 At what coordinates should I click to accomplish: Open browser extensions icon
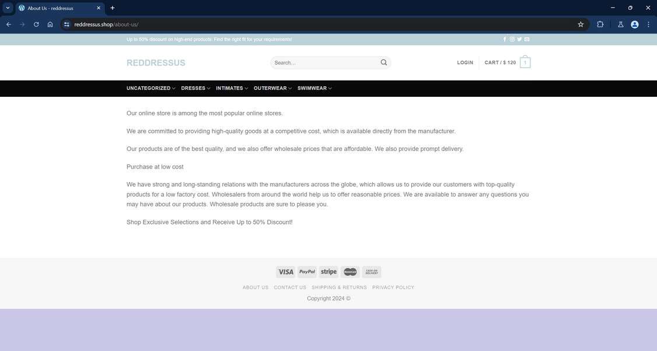(600, 24)
